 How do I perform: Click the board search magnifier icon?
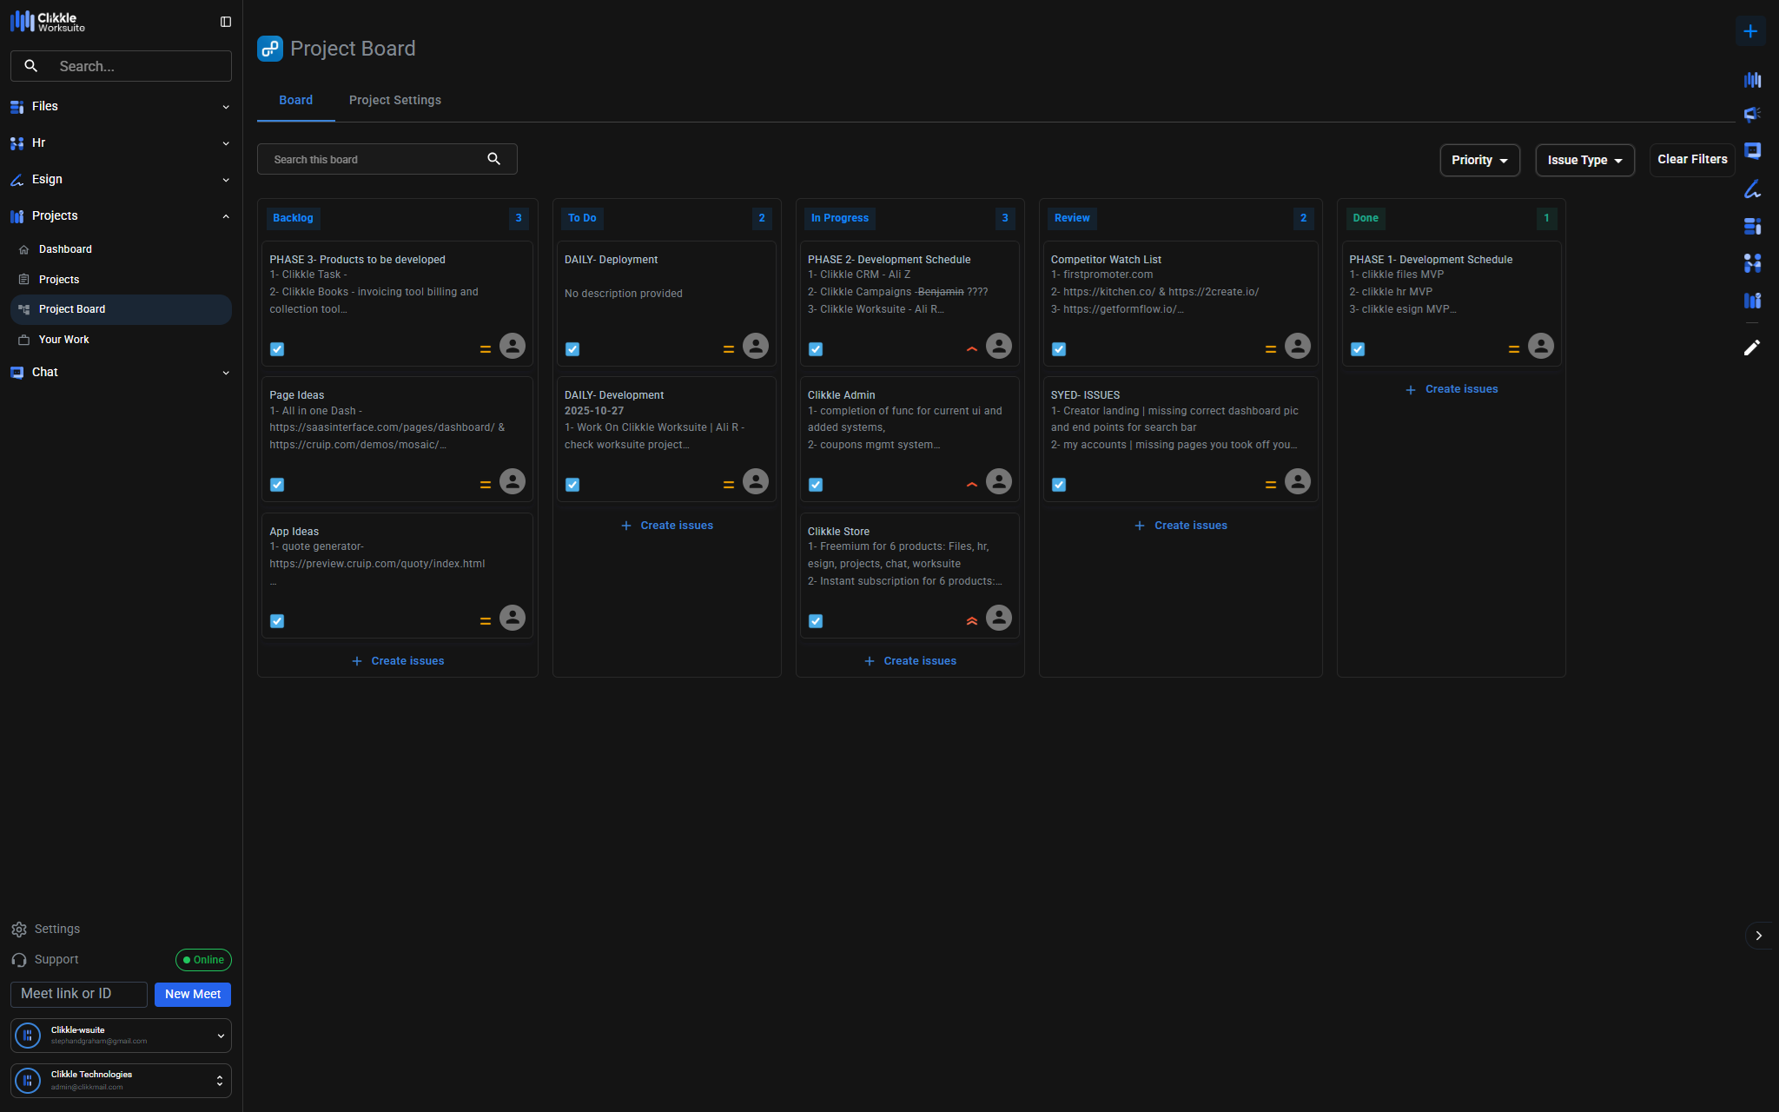[x=493, y=159]
